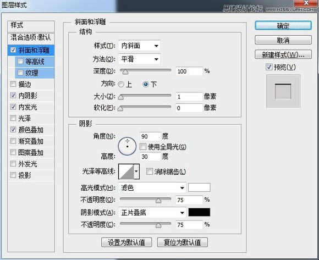This screenshot has height=260, width=319.
Task: Click the 深度 value field
Action: 189,71
